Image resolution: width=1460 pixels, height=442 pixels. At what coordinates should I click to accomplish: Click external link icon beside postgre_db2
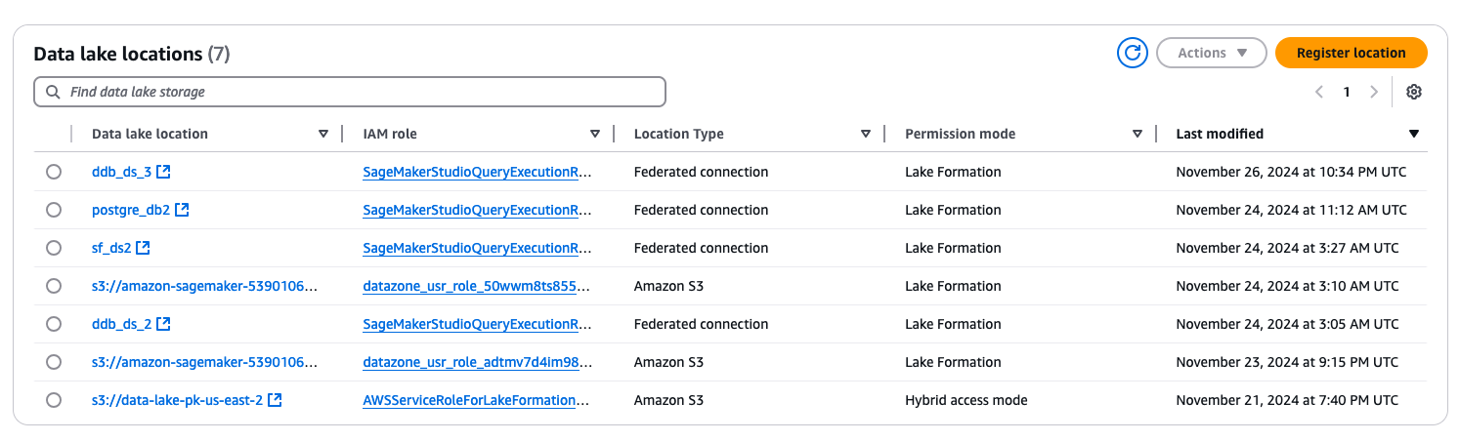(182, 210)
